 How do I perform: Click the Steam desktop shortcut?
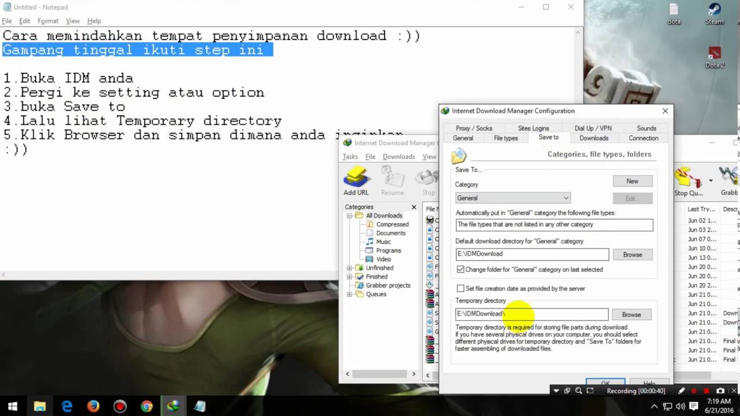tap(715, 14)
